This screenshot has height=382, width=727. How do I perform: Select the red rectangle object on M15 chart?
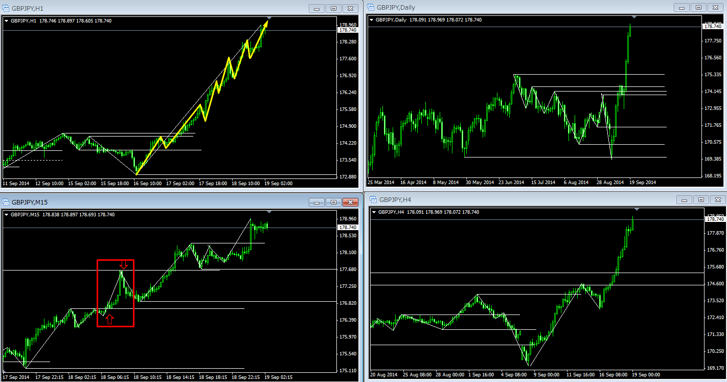pyautogui.click(x=98, y=293)
